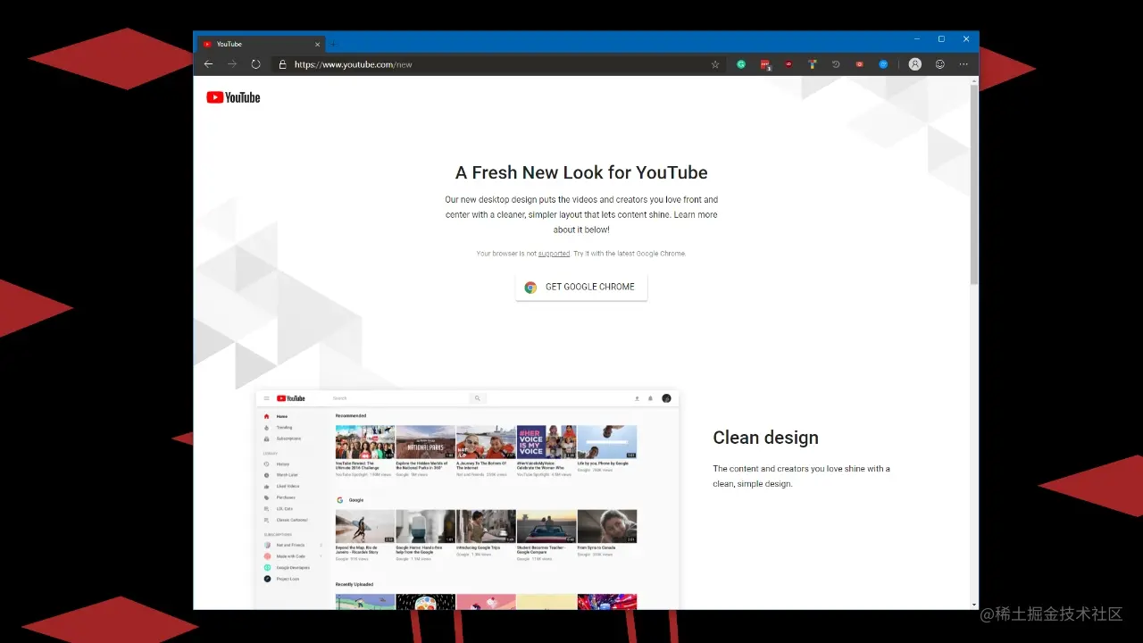View site info via the padlock icon
1143x643 pixels.
(x=282, y=64)
